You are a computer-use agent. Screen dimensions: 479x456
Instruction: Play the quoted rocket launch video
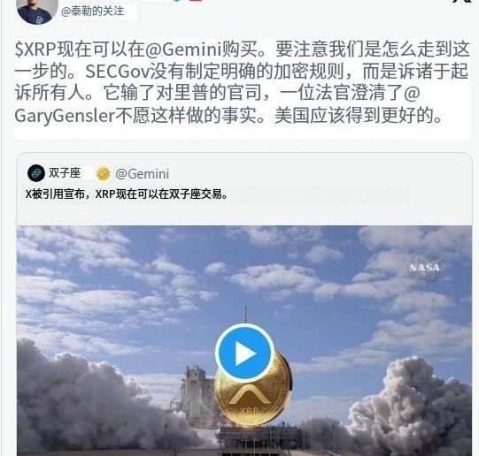pos(244,353)
